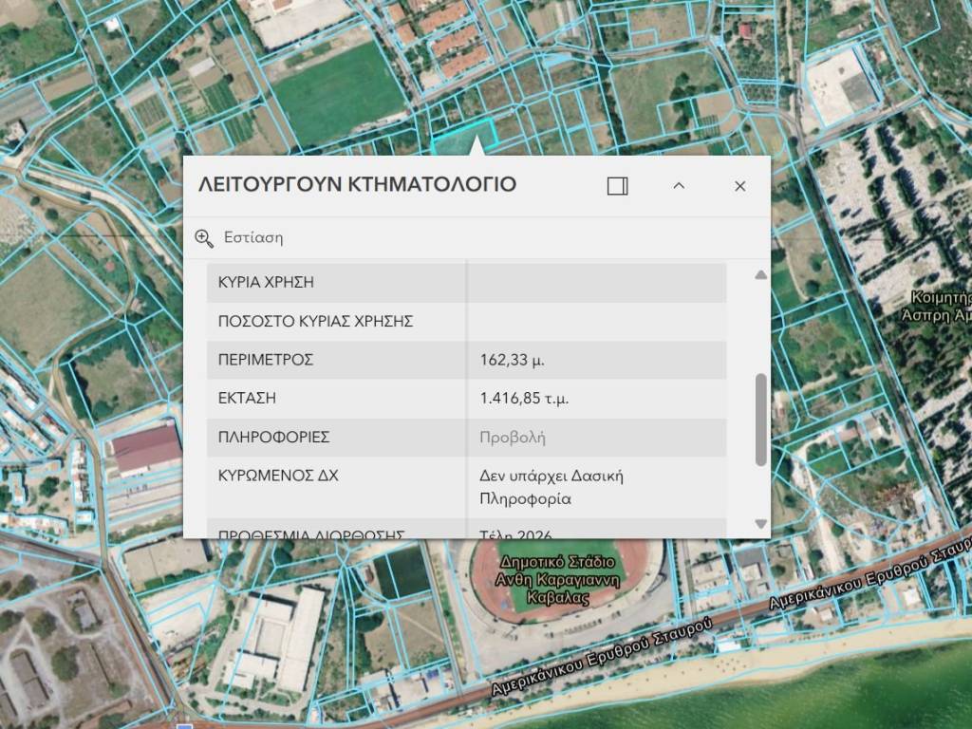Click the Κοιμητήρια cemetery label on the map
Image resolution: width=972 pixels, height=729 pixels.
[940, 304]
